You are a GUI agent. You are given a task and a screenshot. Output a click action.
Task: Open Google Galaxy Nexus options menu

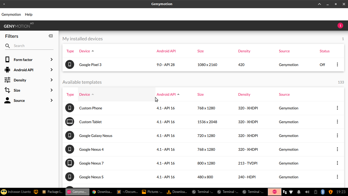click(337, 136)
